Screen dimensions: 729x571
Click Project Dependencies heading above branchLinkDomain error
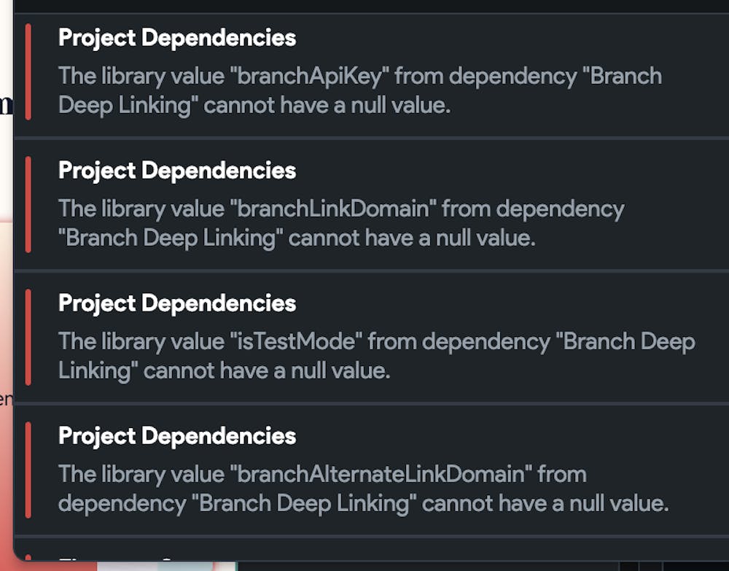click(x=177, y=171)
